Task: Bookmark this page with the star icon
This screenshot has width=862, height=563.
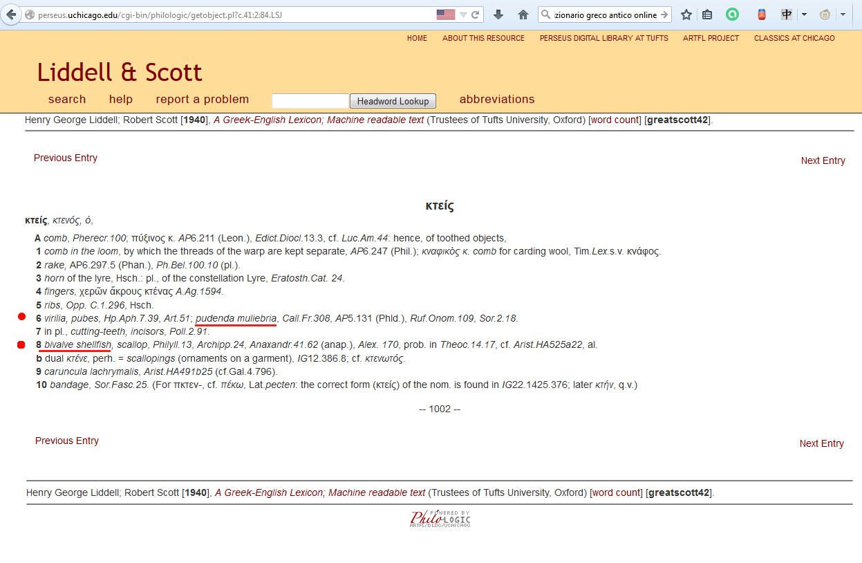Action: coord(686,15)
